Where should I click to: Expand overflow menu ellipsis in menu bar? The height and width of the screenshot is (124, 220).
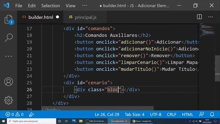pyautogui.click(x=85, y=6)
